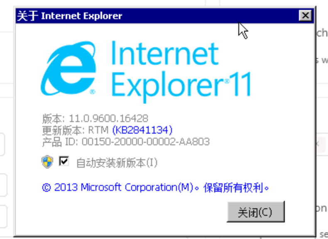Viewport: 328px width, 239px height.
Task: Click the copyright © symbol
Action: pyautogui.click(x=47, y=188)
